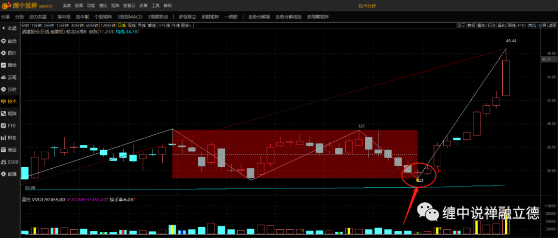Open 期货 futures in sidebar

[x=10, y=65]
